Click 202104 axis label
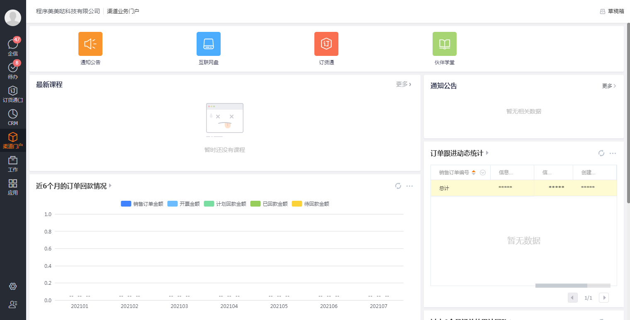630x320 pixels. tap(229, 306)
